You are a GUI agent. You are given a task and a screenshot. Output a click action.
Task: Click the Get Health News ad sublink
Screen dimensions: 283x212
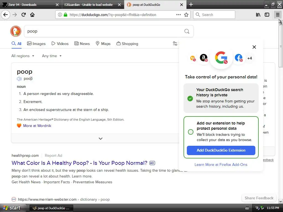click(x=26, y=182)
